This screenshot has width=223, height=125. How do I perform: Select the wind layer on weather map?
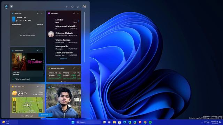tap(14, 110)
